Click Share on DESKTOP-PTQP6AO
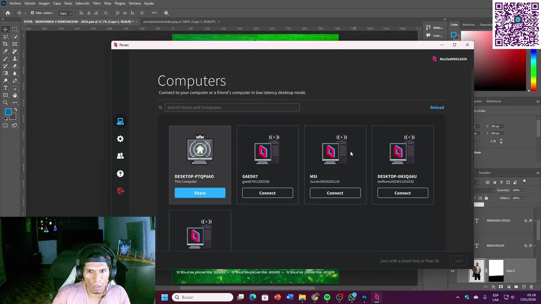The height and width of the screenshot is (304, 541). (x=200, y=193)
